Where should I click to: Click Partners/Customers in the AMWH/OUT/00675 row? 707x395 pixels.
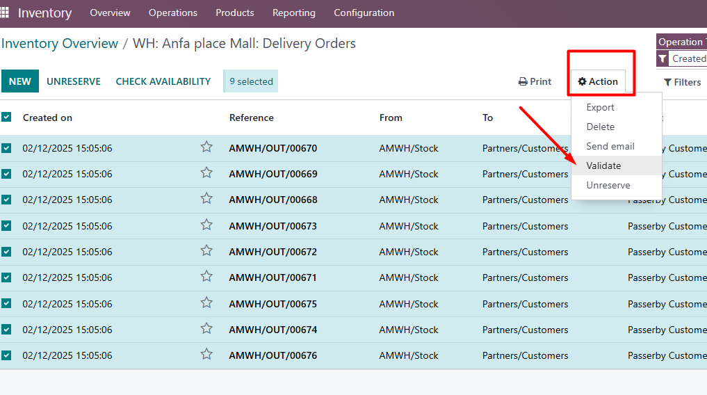pos(526,304)
